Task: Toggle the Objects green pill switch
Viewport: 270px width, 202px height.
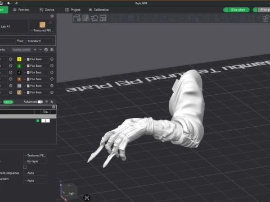Action: click(x=8, y=102)
